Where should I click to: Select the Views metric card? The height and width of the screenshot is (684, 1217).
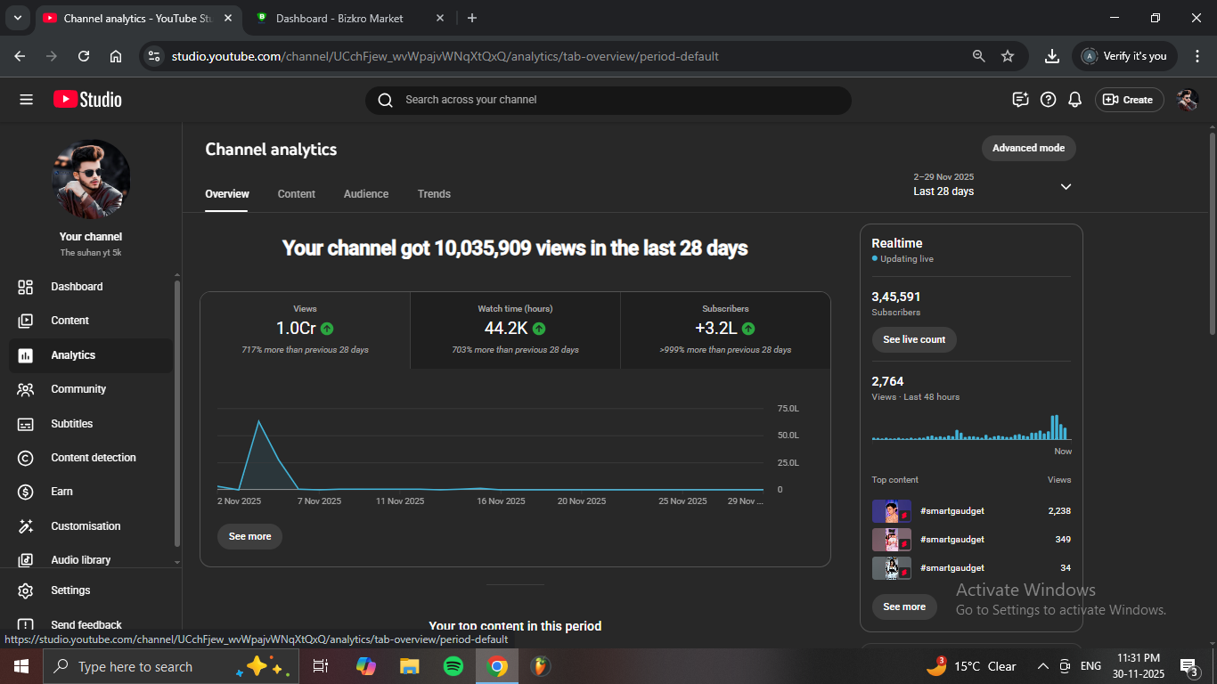click(305, 330)
